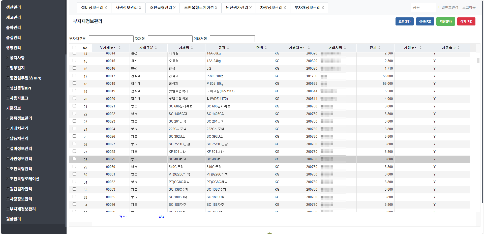The height and width of the screenshot is (234, 484).
Task: Open 공지사항 in the sidebar
Action: click(17, 58)
